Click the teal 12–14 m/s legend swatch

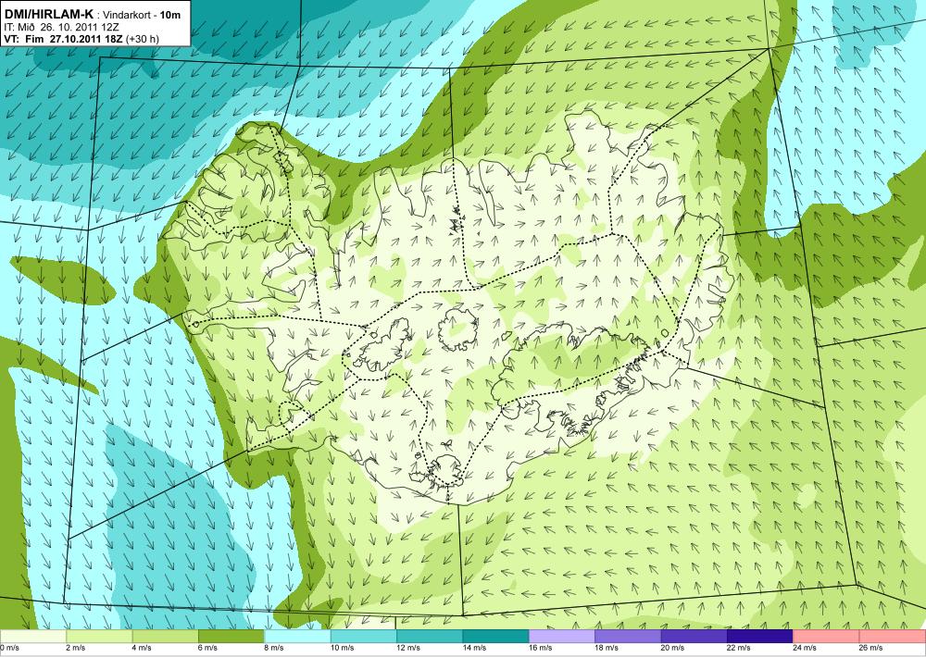click(430, 636)
